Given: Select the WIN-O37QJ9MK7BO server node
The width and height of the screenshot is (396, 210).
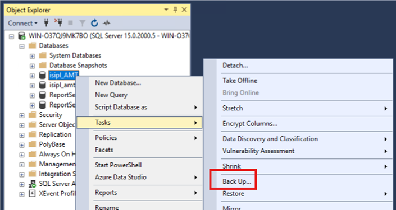Looking at the screenshot, I should tap(109, 36).
